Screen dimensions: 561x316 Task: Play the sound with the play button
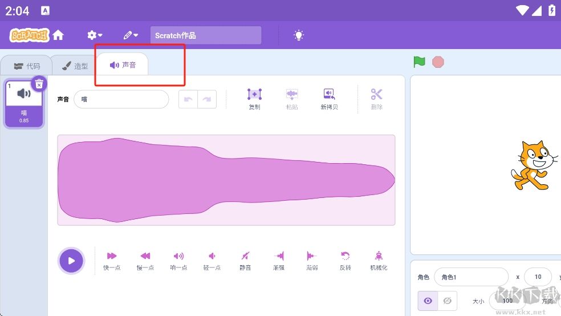click(71, 261)
